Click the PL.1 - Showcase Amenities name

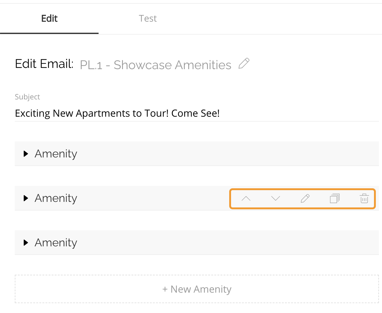click(155, 65)
